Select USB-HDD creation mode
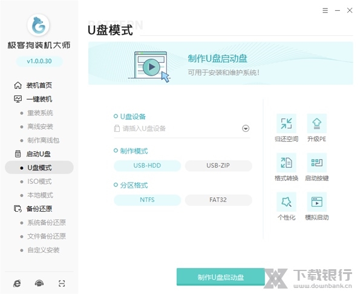 pyautogui.click(x=147, y=166)
